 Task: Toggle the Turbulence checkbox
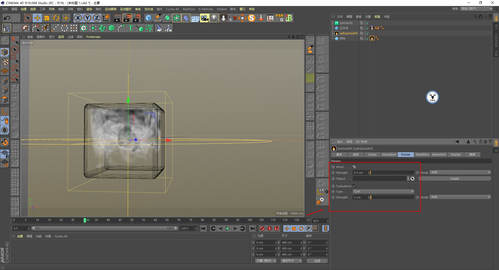[x=354, y=186]
